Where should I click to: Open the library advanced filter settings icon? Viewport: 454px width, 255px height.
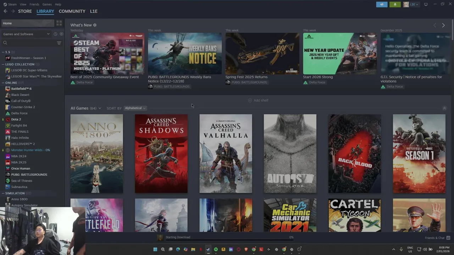59,43
